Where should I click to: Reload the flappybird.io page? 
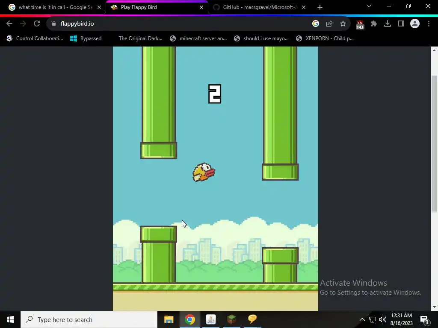[x=37, y=24]
